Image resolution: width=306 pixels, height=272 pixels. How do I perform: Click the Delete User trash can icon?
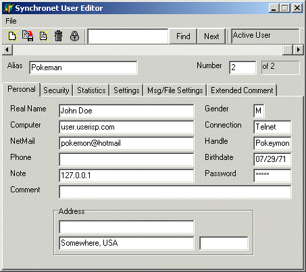point(58,36)
